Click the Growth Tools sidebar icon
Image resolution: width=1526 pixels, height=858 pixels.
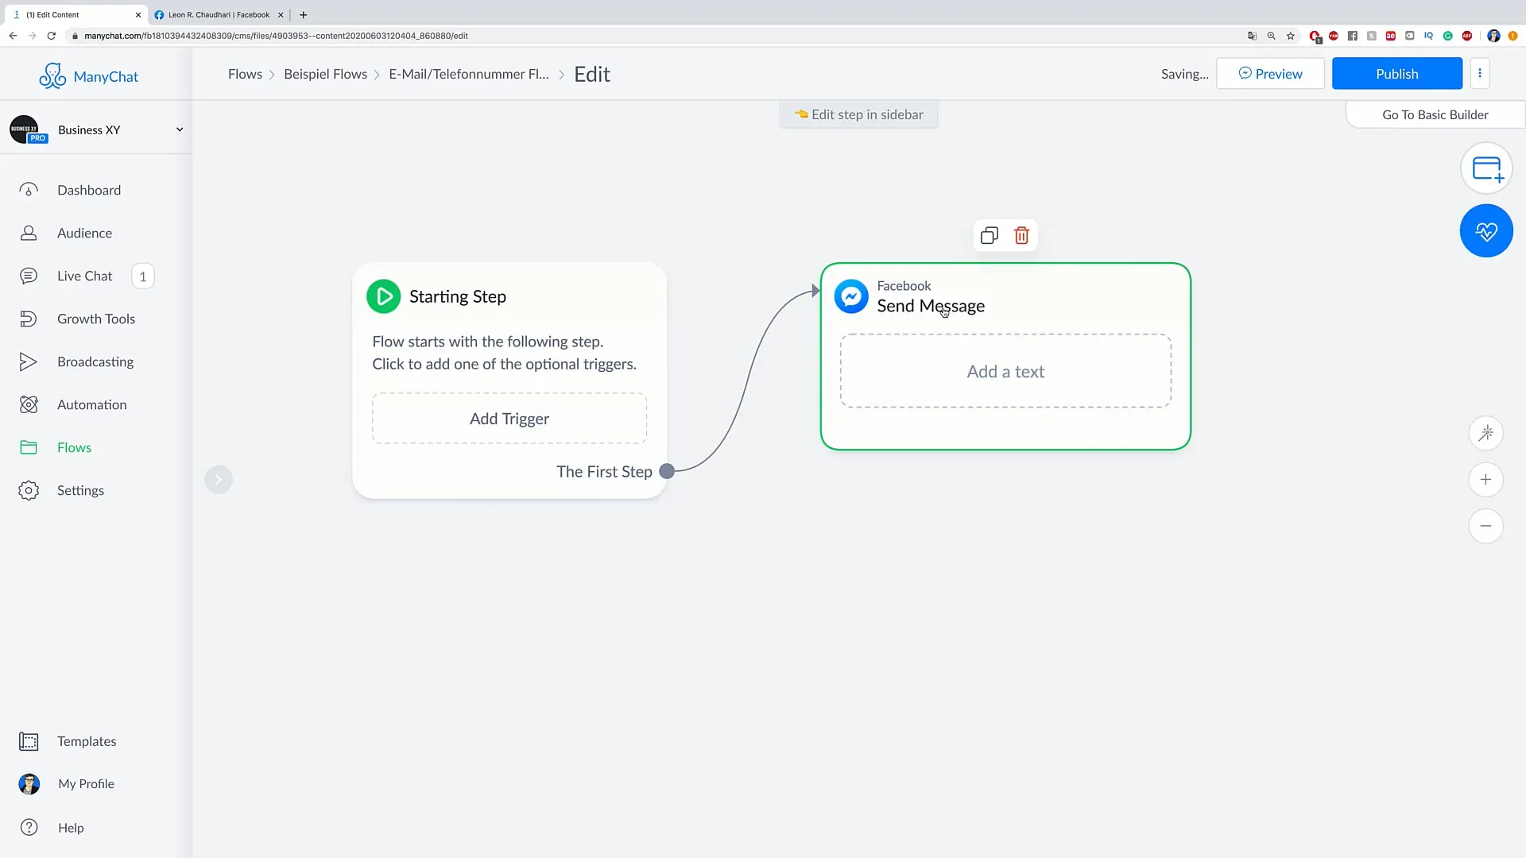pyautogui.click(x=27, y=319)
